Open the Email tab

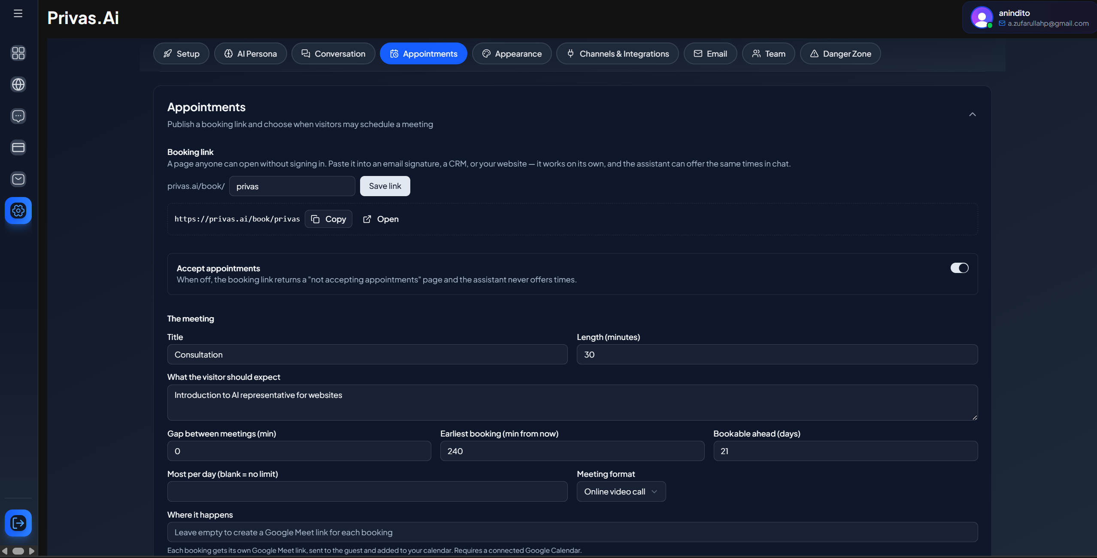pyautogui.click(x=710, y=54)
